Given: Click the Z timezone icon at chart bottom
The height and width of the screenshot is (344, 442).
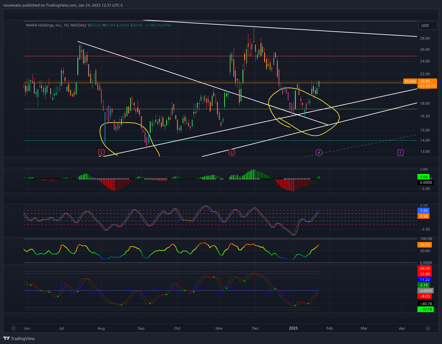Looking at the screenshot, I should (x=13, y=328).
